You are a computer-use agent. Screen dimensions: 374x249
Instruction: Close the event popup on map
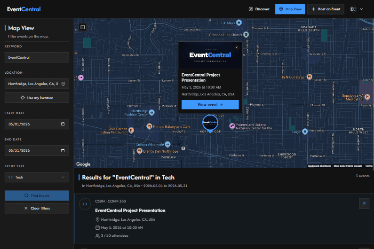pyautogui.click(x=236, y=47)
